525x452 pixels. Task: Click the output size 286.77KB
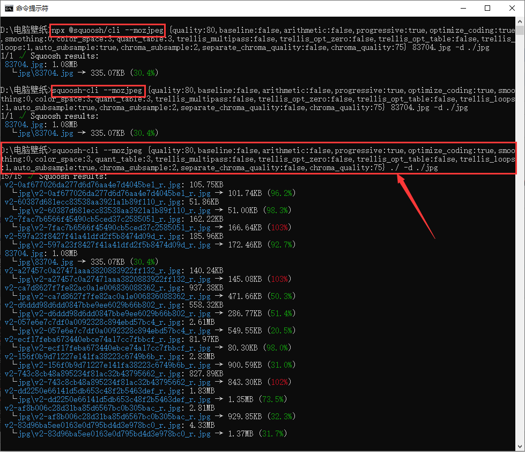tap(245, 314)
